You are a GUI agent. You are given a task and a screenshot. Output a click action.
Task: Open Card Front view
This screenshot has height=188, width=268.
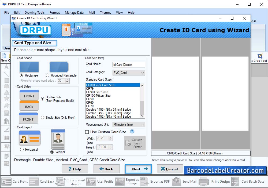(14, 181)
